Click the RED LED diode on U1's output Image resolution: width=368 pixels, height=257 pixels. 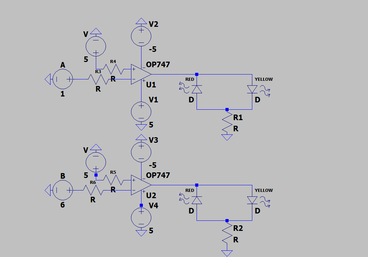pyautogui.click(x=197, y=89)
